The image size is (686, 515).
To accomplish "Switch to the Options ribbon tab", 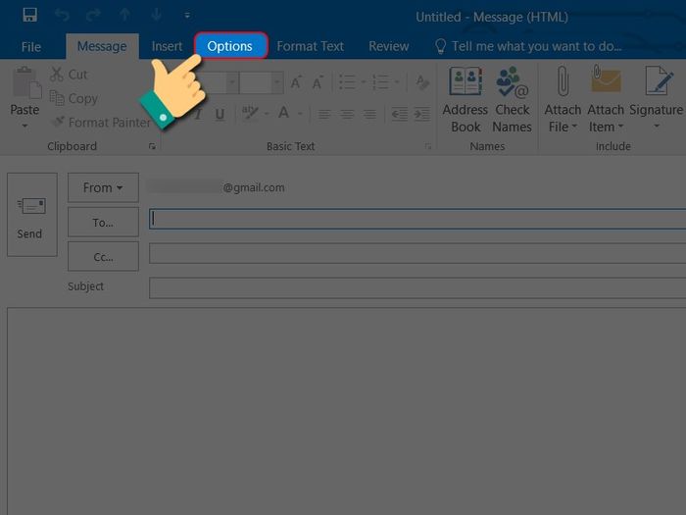I will (230, 46).
